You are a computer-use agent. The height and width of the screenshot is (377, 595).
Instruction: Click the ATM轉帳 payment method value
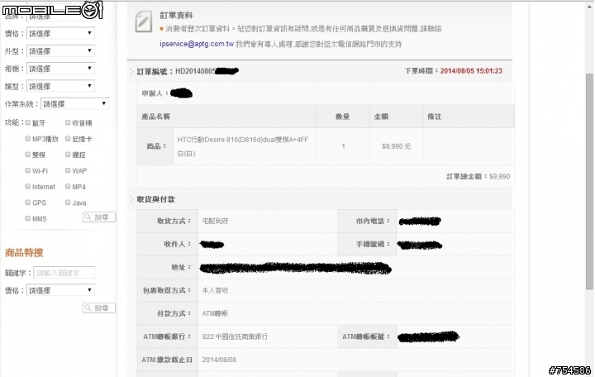point(215,313)
